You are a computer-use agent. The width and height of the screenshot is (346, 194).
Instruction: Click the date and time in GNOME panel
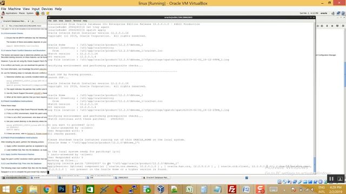tap(309, 13)
